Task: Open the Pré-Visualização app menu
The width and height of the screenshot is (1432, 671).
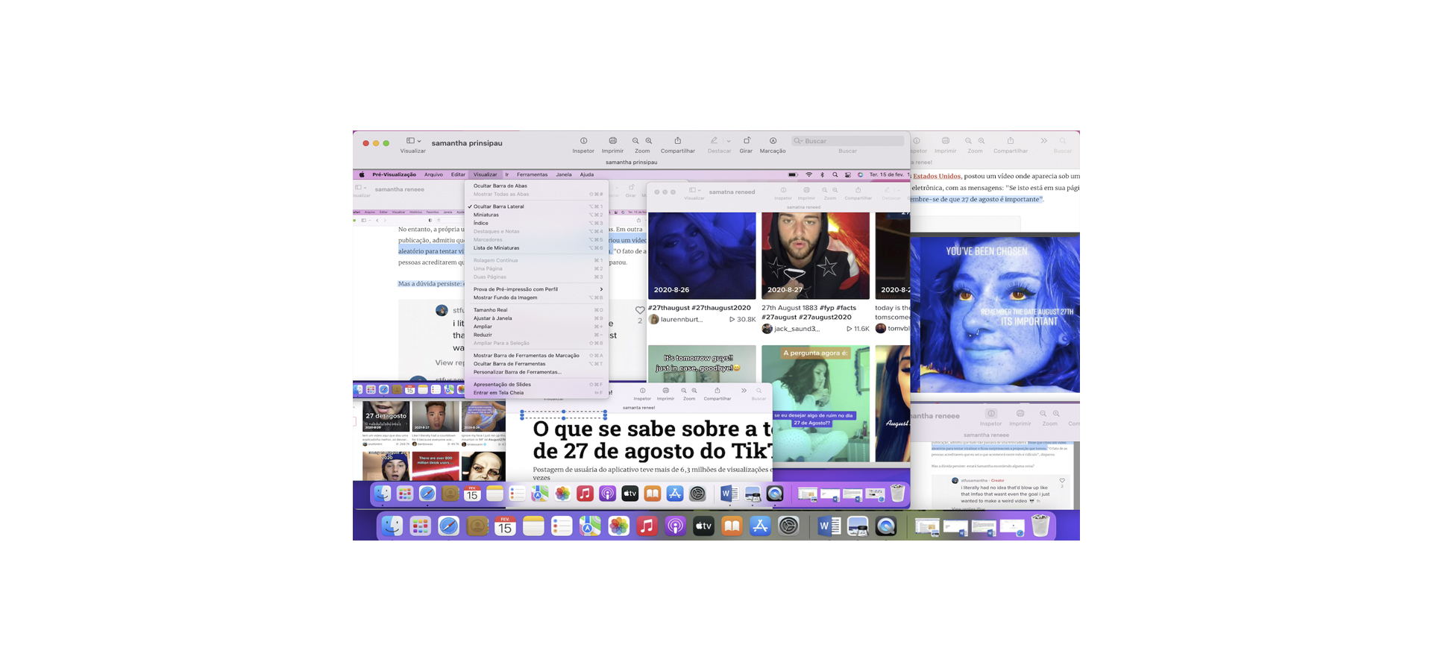Action: (395, 174)
